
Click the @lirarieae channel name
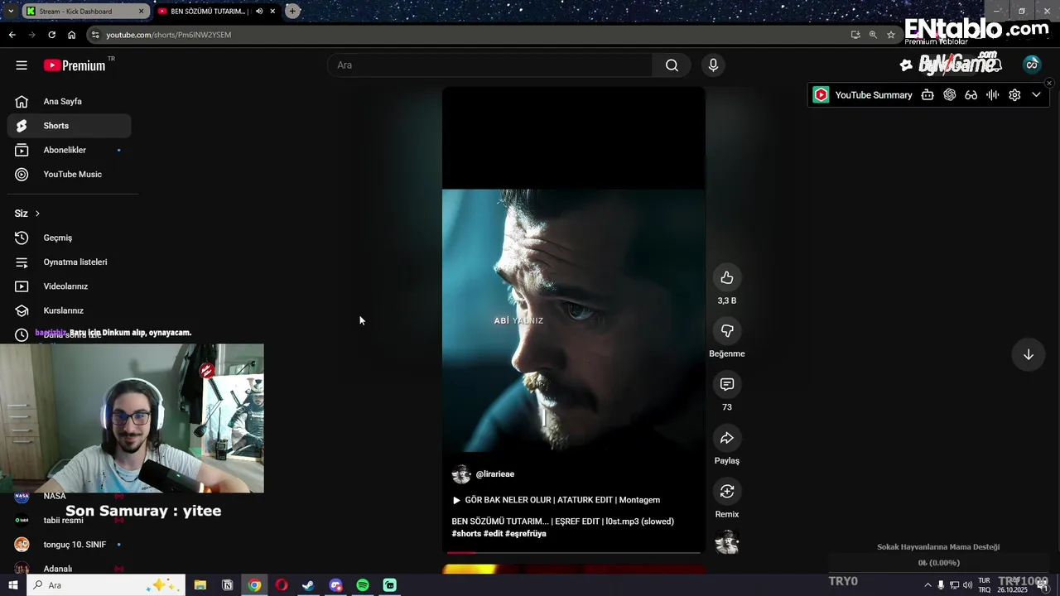click(x=495, y=474)
